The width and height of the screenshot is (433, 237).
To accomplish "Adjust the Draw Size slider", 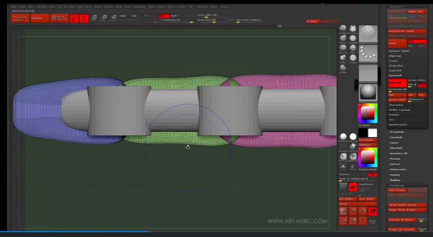I will click(215, 20).
